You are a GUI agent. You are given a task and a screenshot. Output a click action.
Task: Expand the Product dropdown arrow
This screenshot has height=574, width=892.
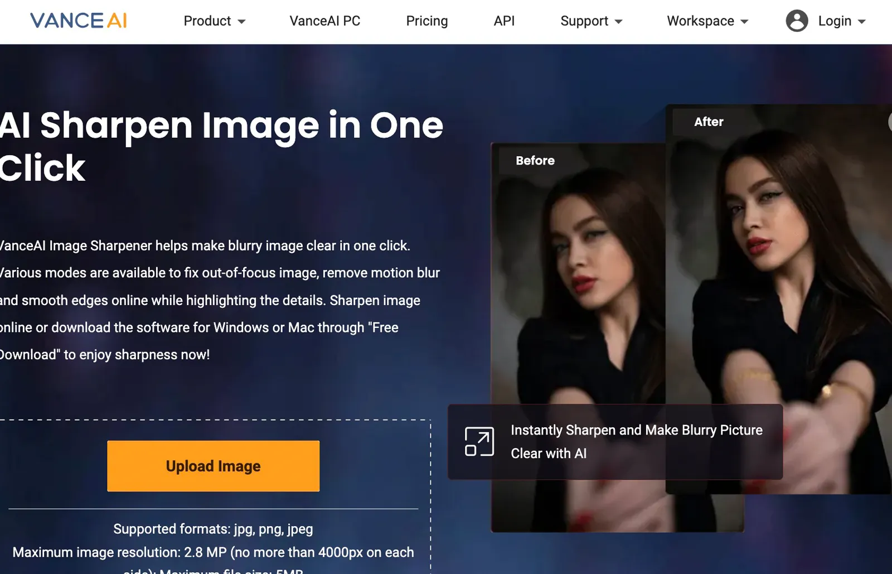[241, 22]
